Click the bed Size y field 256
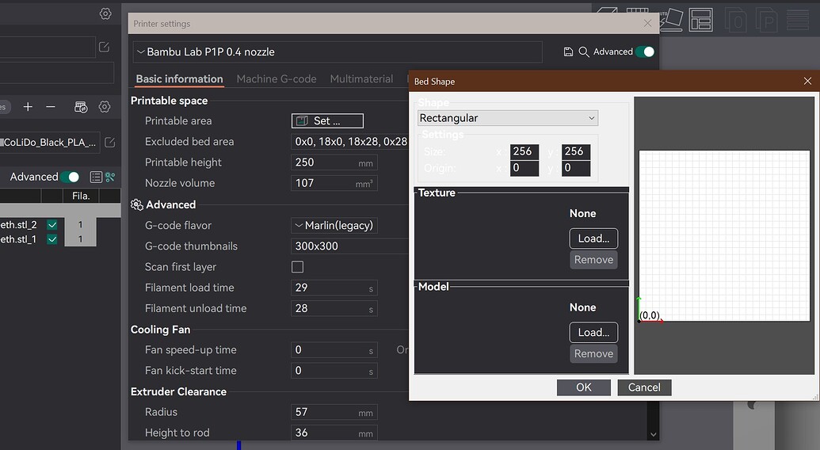Image resolution: width=820 pixels, height=450 pixels. point(576,151)
